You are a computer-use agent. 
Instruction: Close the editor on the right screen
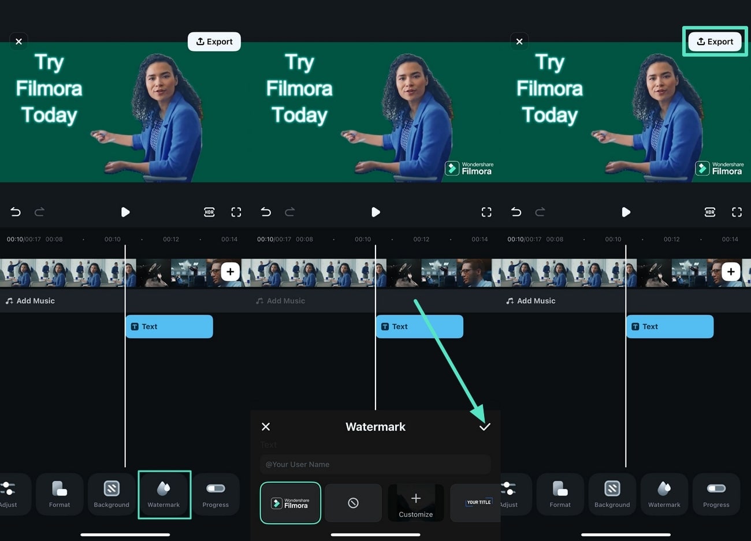tap(519, 42)
